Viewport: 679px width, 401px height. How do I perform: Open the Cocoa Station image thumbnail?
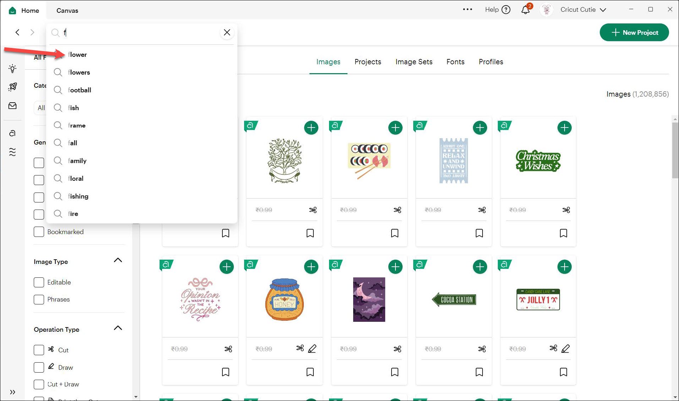(453, 300)
